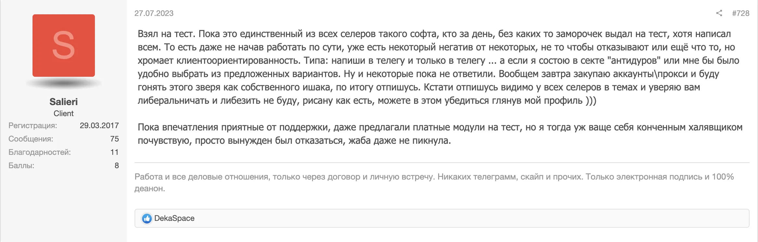
Task: Select the Client role label under Salieri
Action: [x=64, y=113]
